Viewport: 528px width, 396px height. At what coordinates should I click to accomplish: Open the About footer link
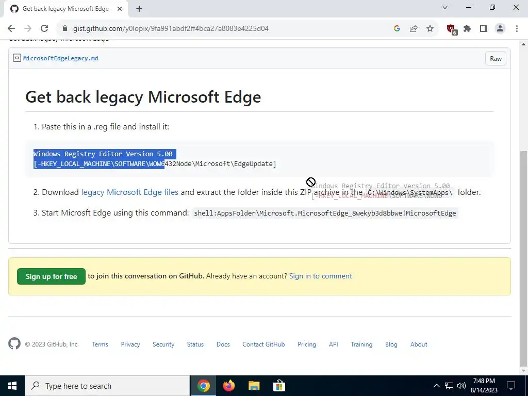pos(419,344)
